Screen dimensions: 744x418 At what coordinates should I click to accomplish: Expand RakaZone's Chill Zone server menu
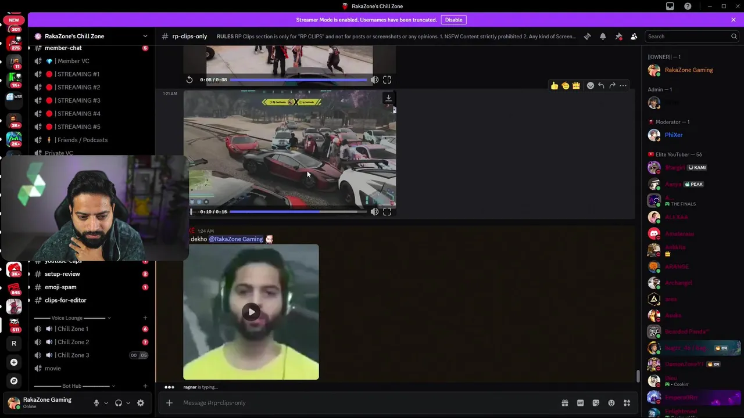(92, 36)
